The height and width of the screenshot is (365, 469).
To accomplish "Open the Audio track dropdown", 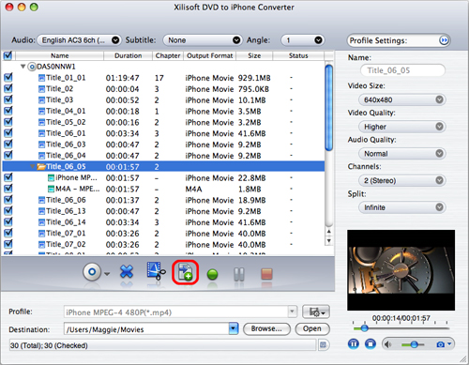I will (x=80, y=40).
